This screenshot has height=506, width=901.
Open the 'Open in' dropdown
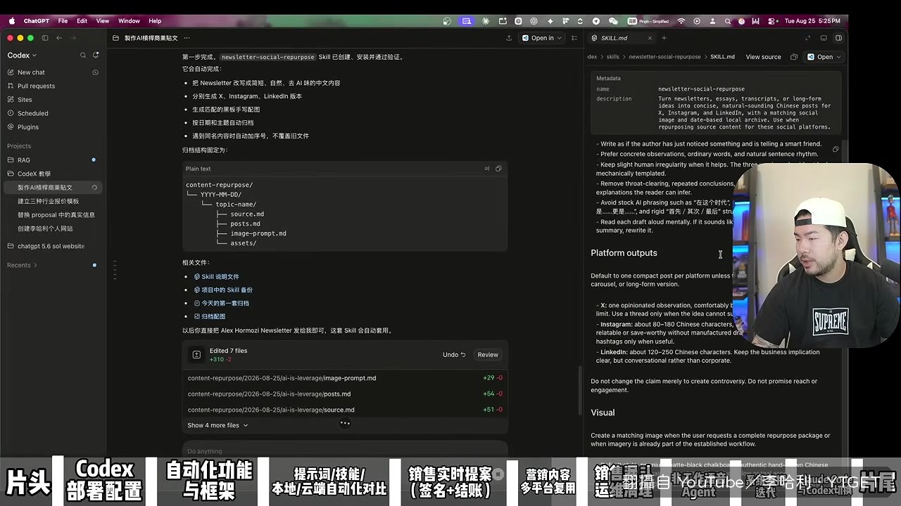pos(543,38)
